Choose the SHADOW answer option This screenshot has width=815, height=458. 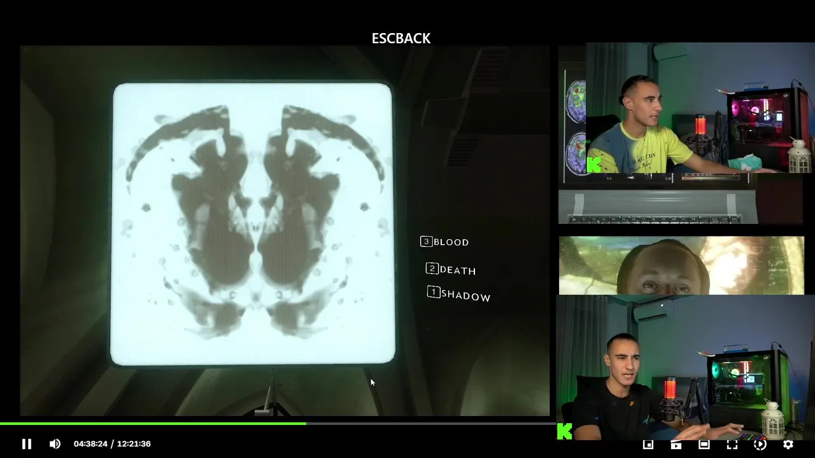pos(458,294)
